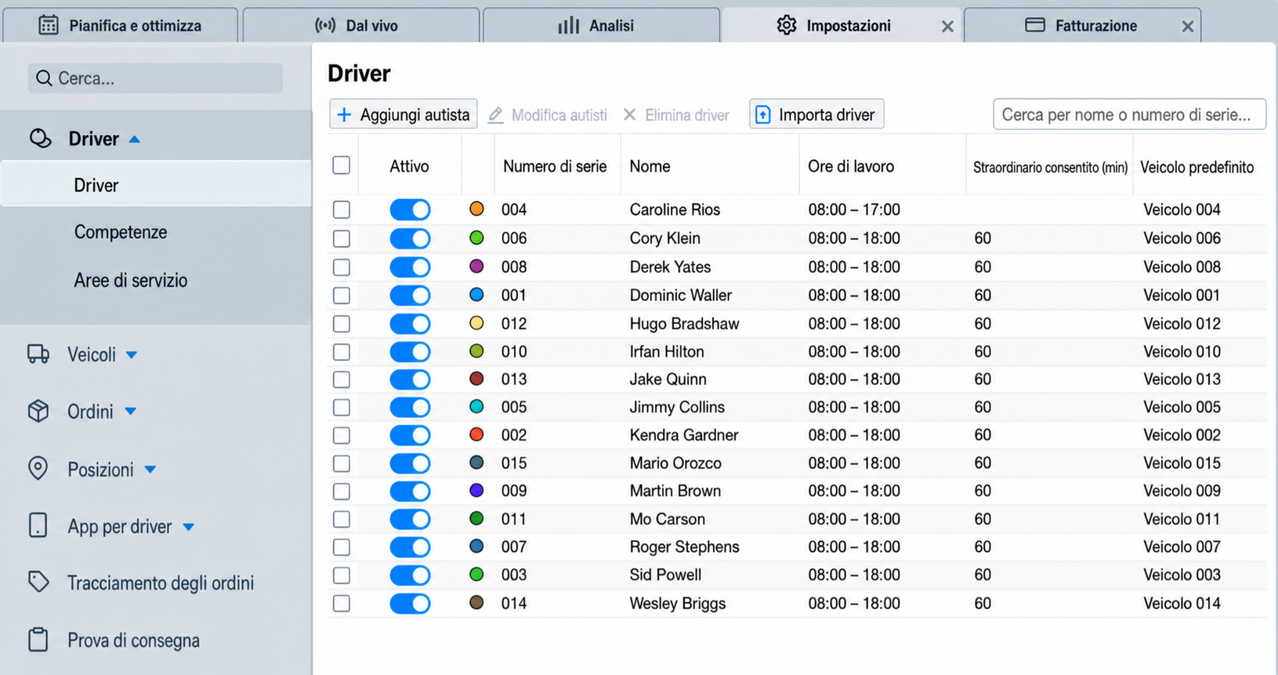This screenshot has width=1278, height=675.
Task: Sort by the Nome column header
Action: pos(650,166)
